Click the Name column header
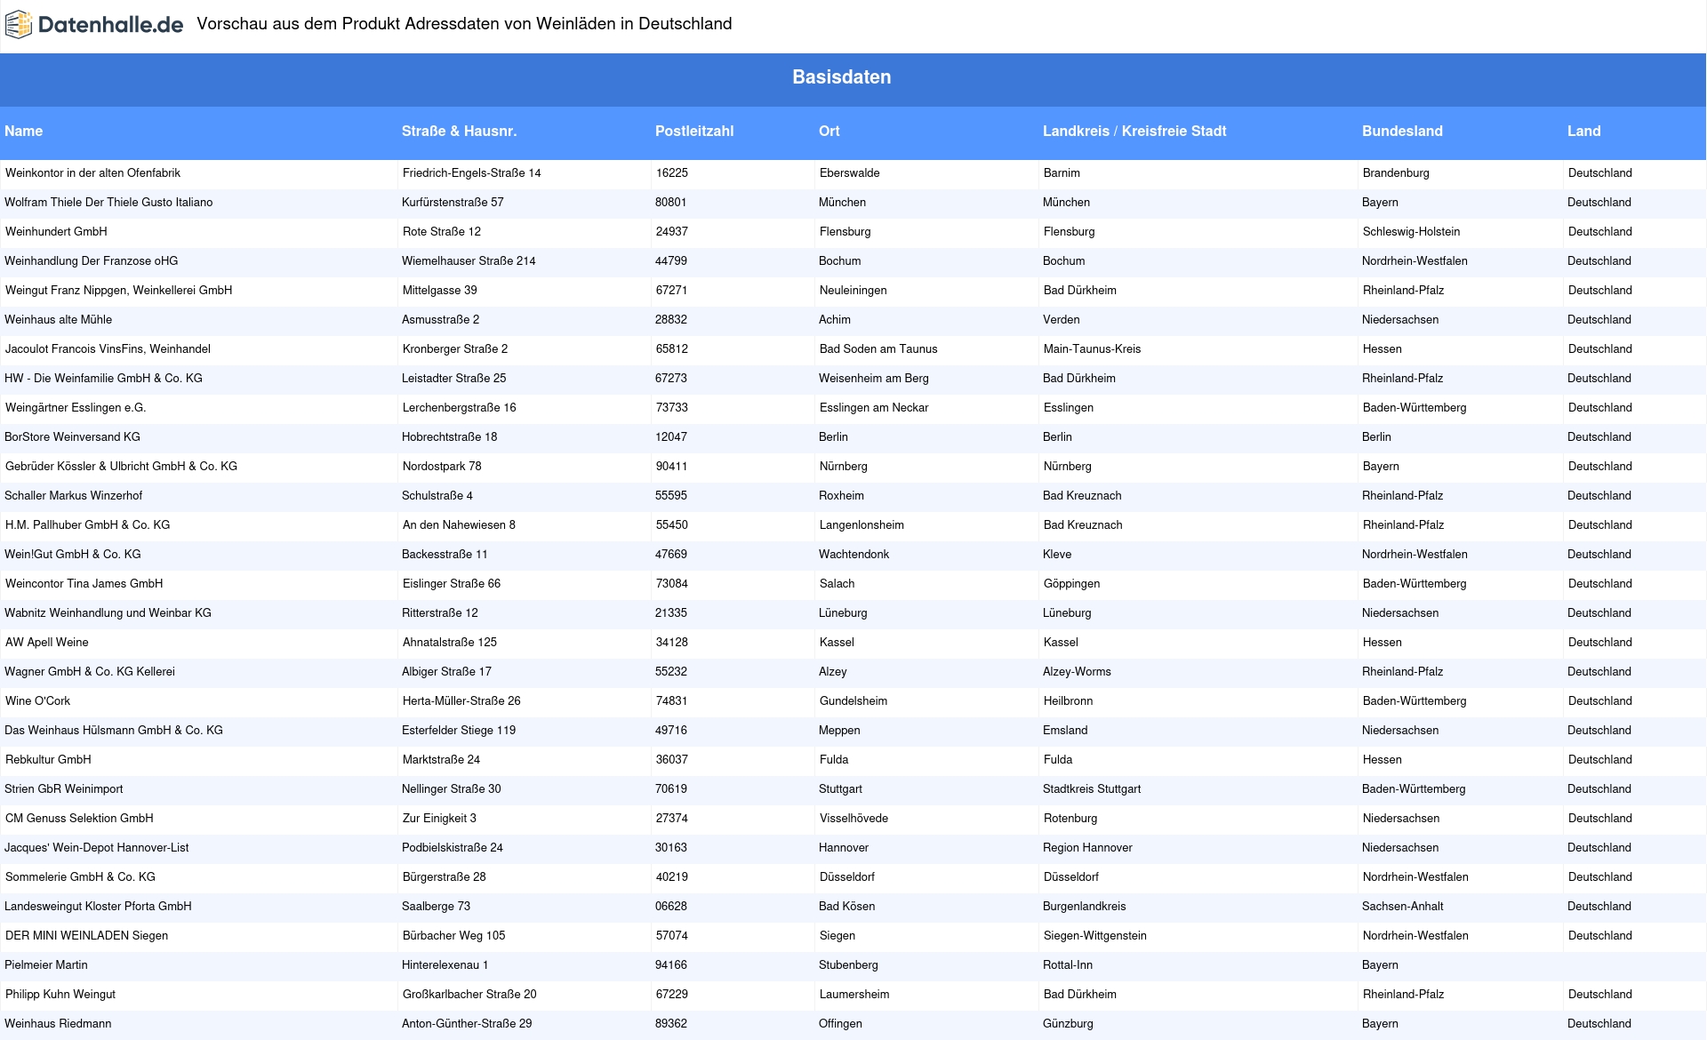This screenshot has width=1707, height=1040. coord(24,132)
